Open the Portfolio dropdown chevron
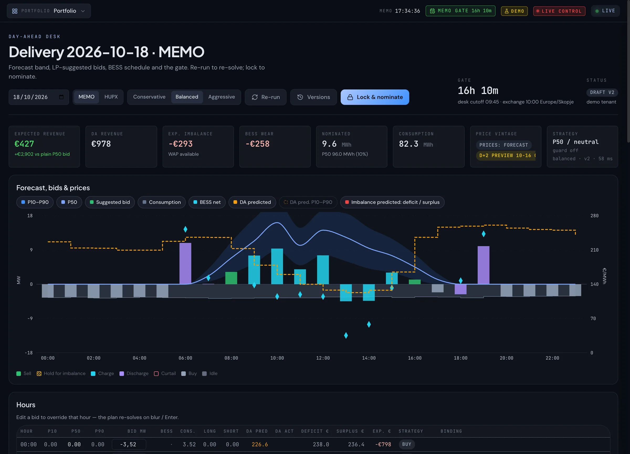 (x=83, y=11)
